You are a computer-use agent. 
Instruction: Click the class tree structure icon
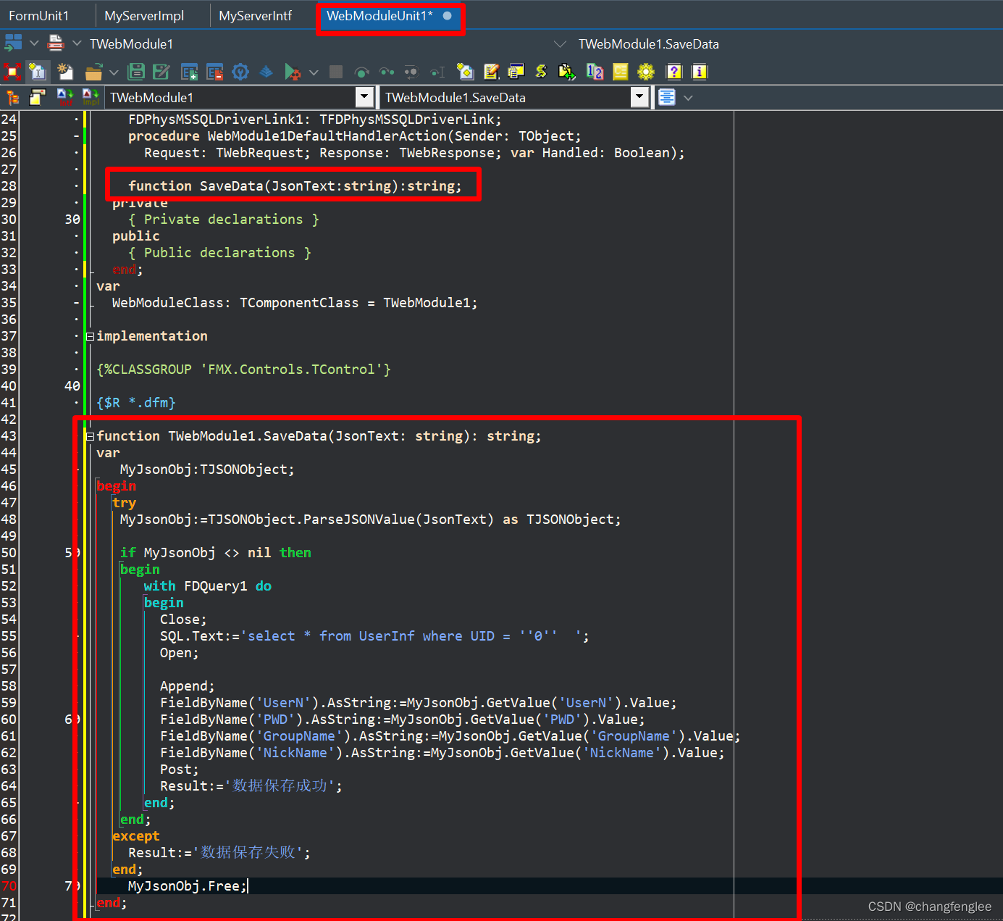point(12,97)
